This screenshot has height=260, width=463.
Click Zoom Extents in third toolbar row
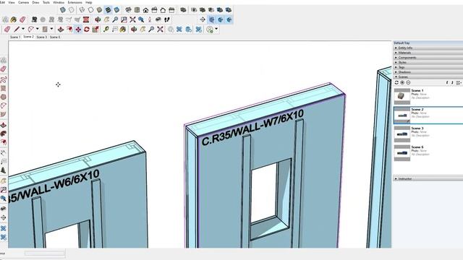coord(161,29)
